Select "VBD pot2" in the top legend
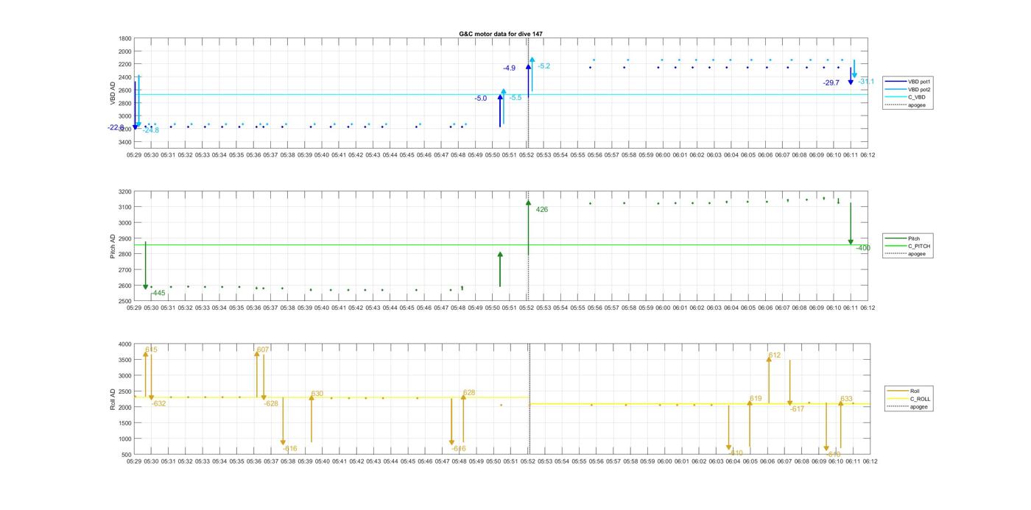The width and height of the screenshot is (1031, 510). point(921,89)
